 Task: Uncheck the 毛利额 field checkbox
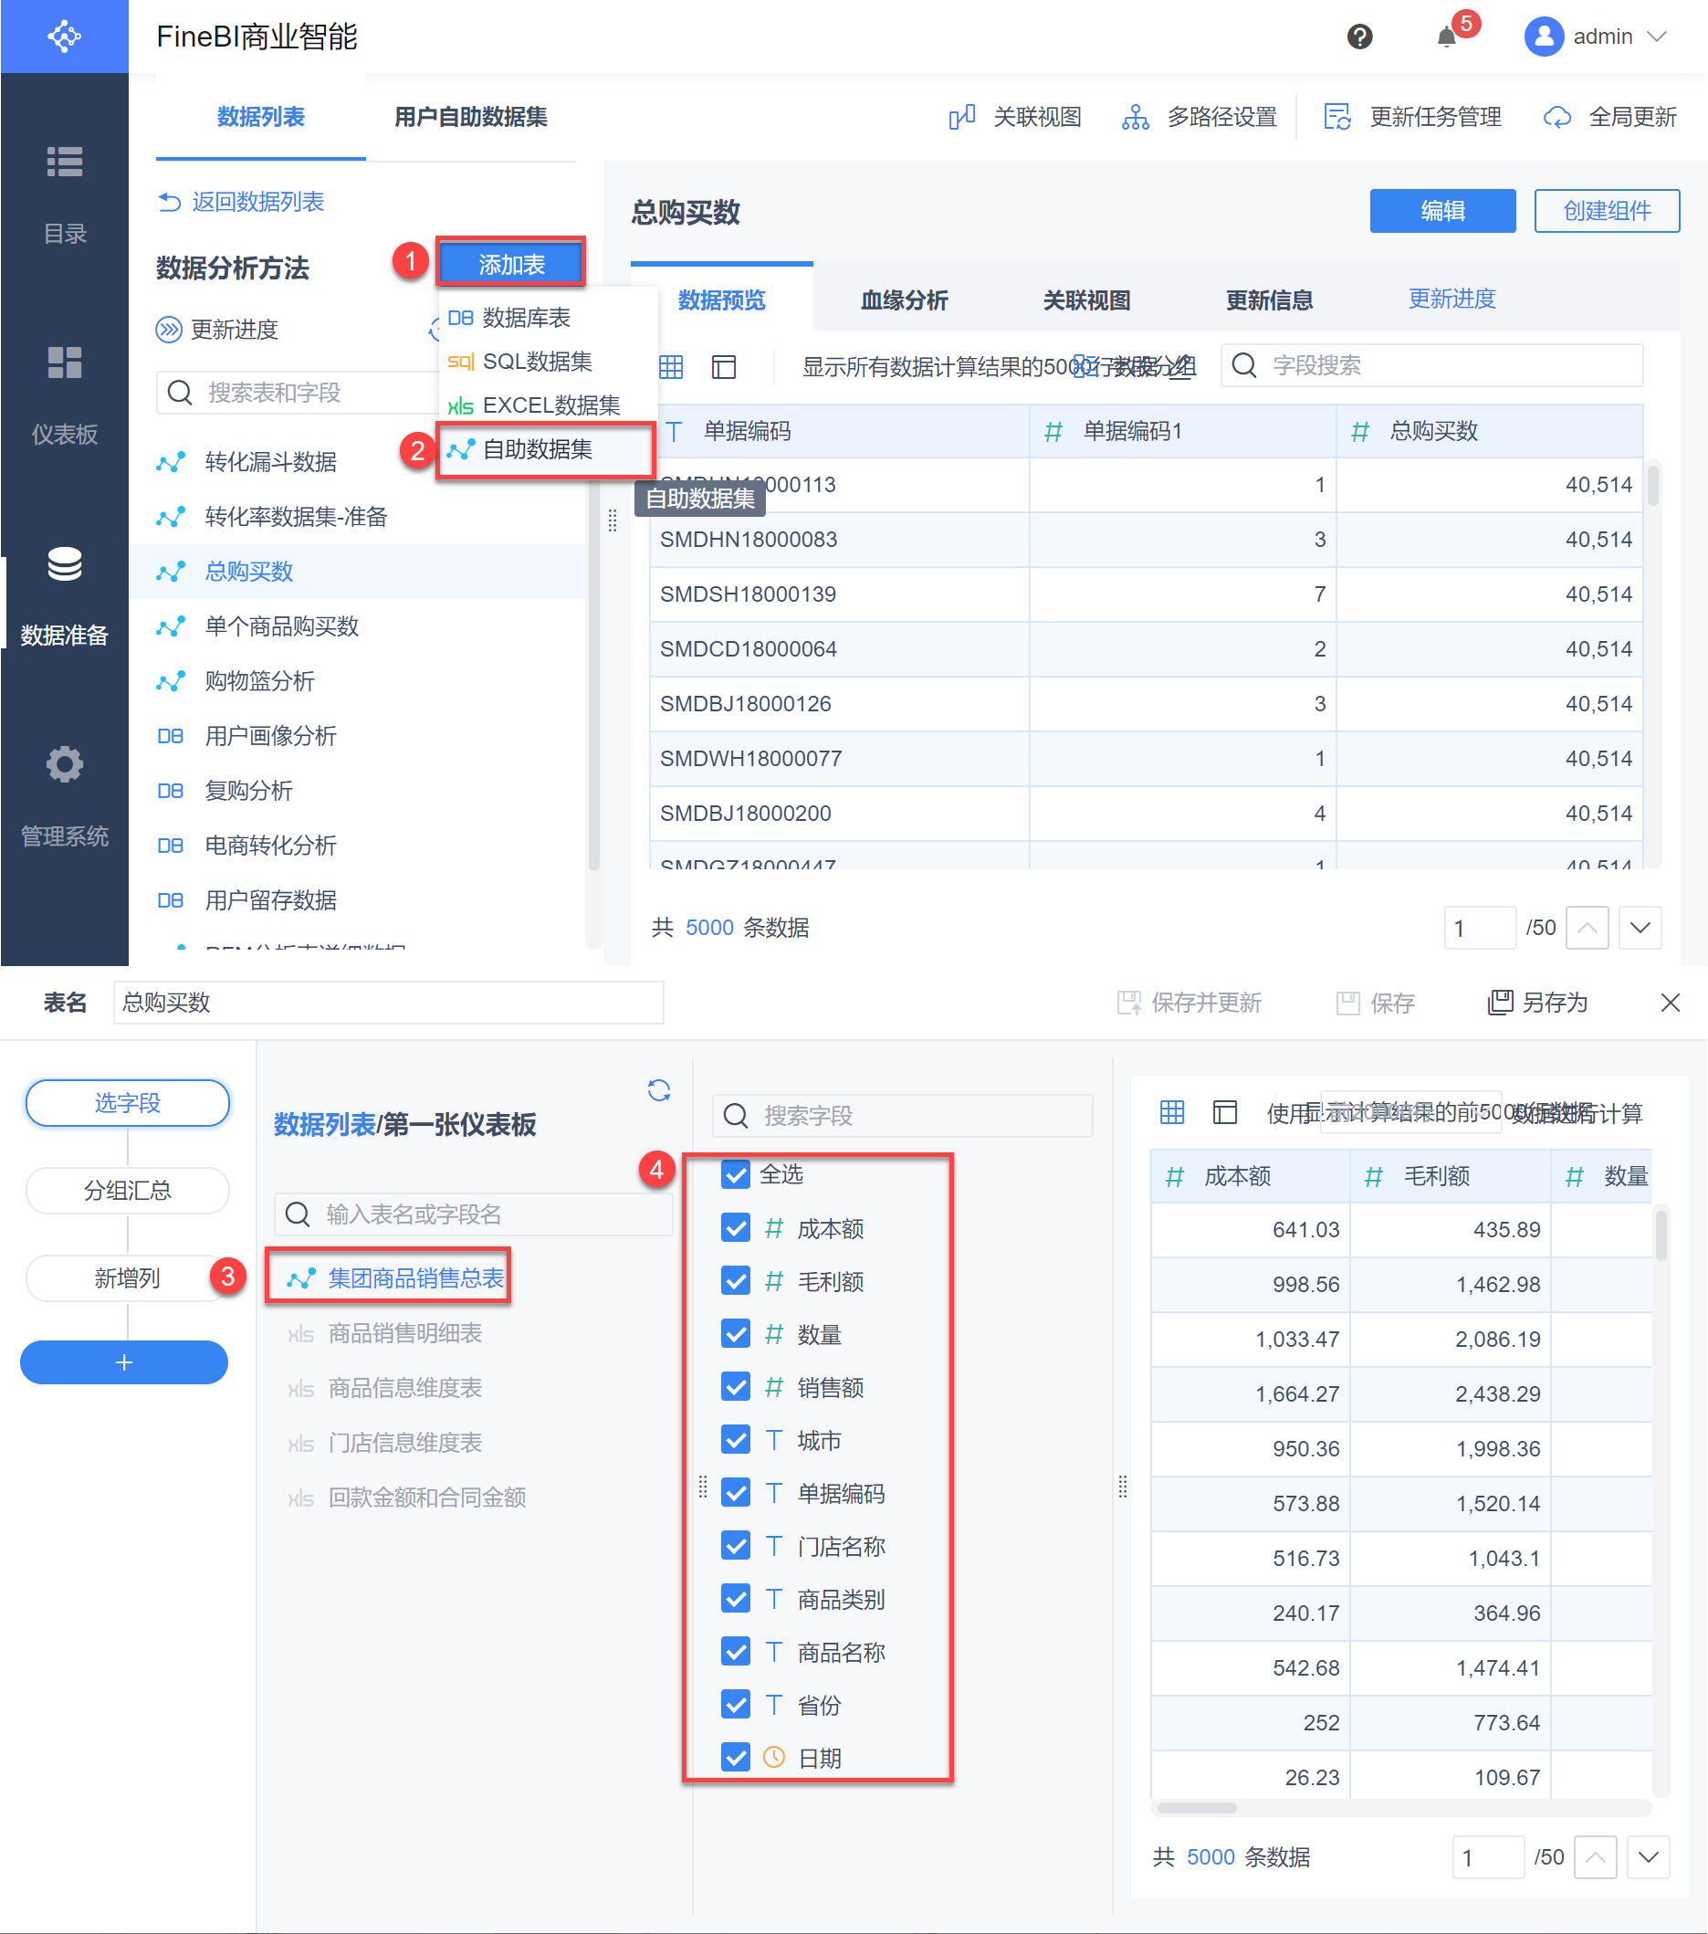[735, 1280]
